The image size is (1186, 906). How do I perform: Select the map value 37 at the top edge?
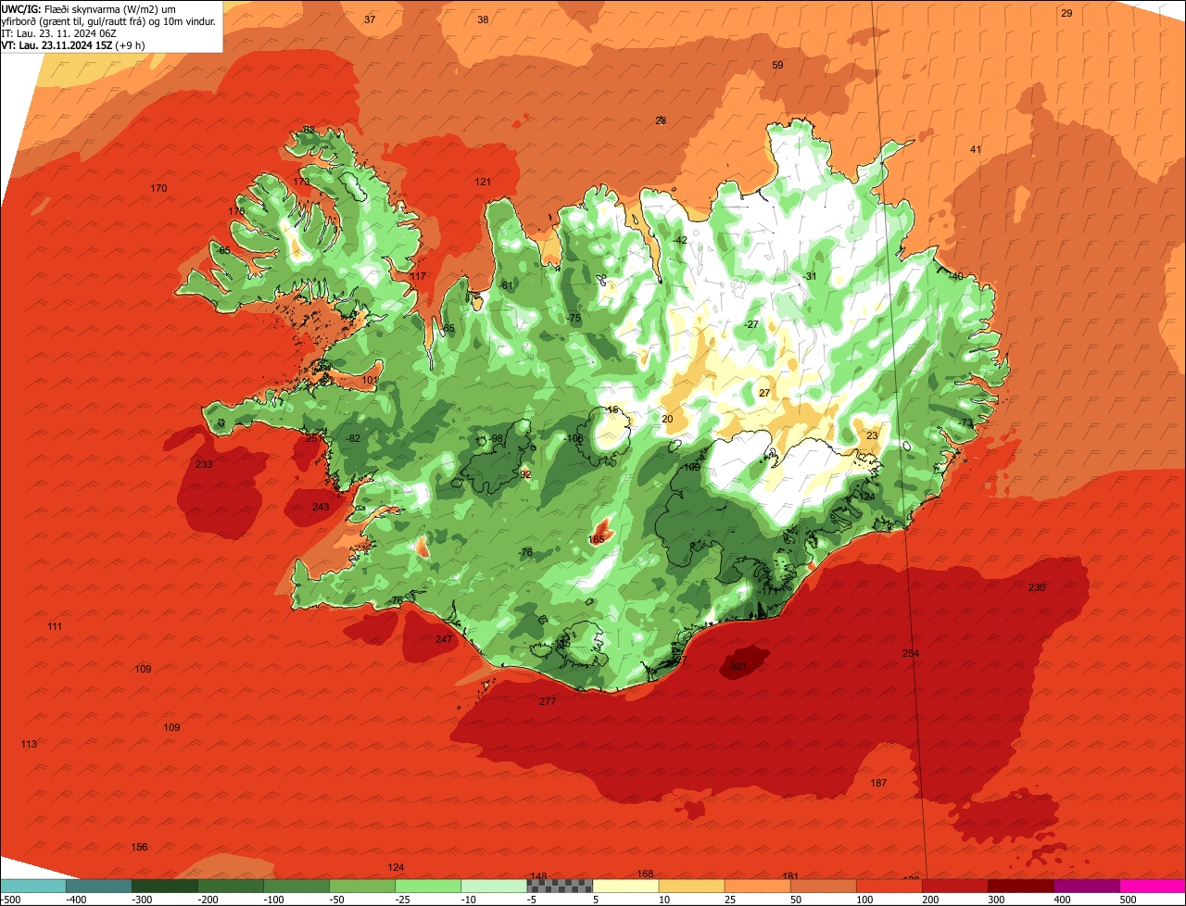coord(370,19)
